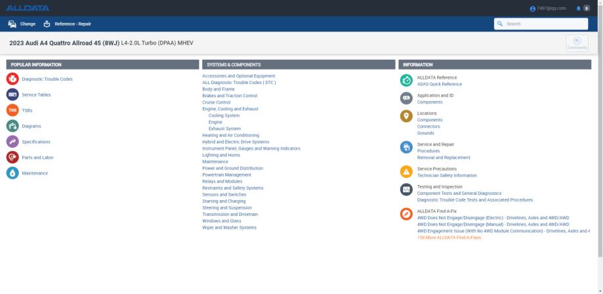Open Engine, Cooling and Exhaust
603x294 pixels.
click(230, 109)
